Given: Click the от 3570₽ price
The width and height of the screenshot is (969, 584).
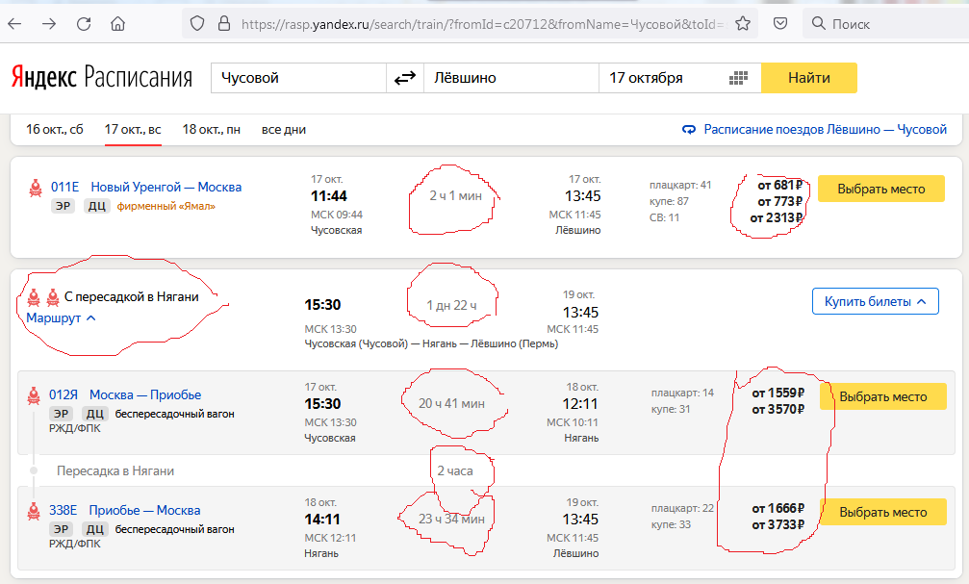Looking at the screenshot, I should point(778,409).
